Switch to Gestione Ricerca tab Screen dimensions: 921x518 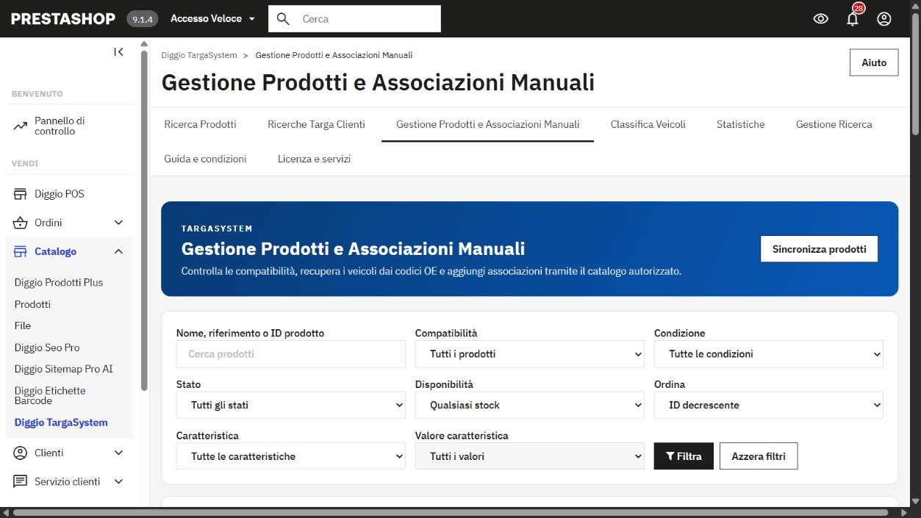(x=834, y=124)
